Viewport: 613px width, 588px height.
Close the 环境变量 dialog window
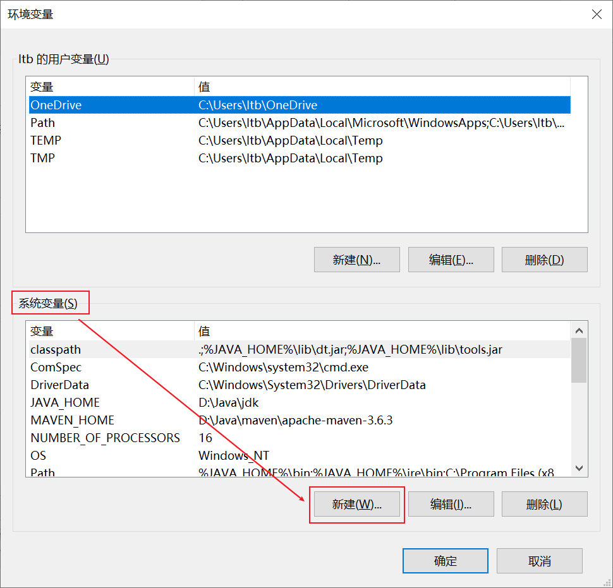point(597,15)
